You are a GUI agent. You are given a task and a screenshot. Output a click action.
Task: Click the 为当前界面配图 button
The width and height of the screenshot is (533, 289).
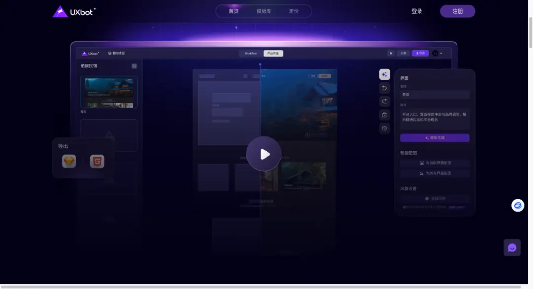click(x=435, y=163)
